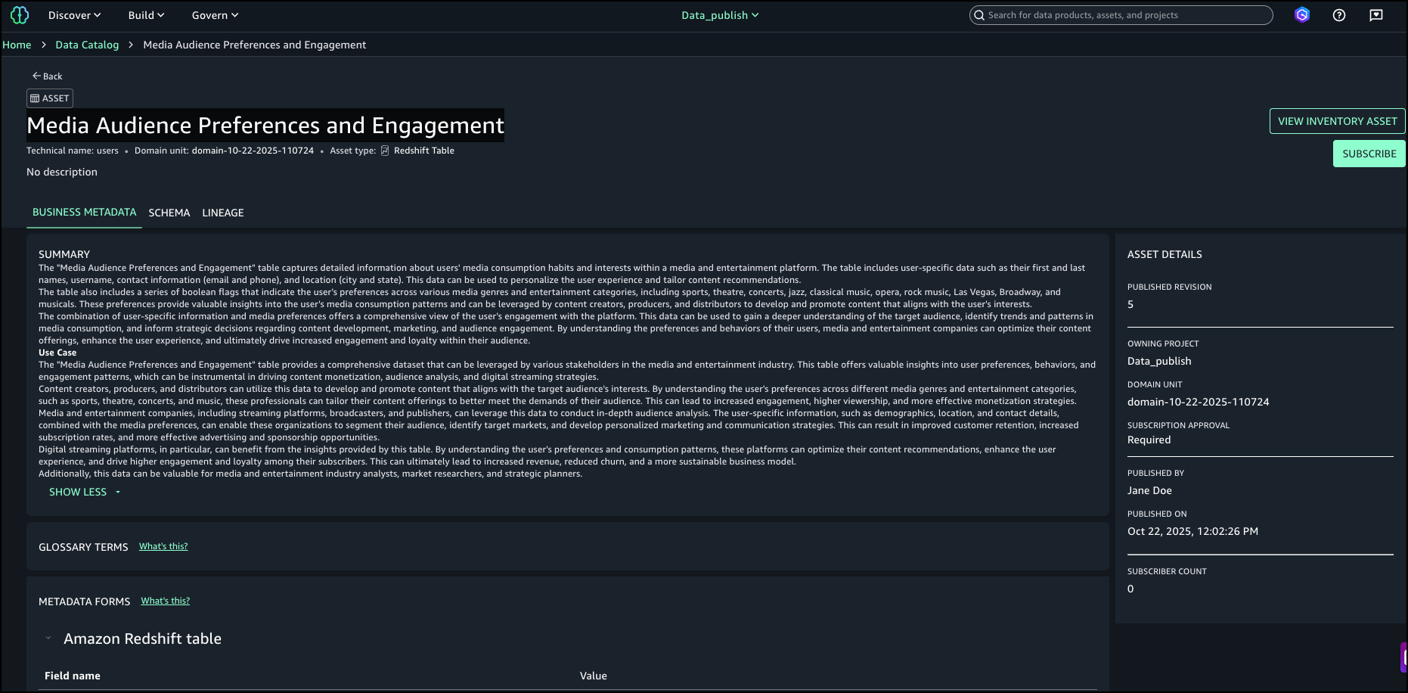Open What's this link for Metadata Forms
The height and width of the screenshot is (693, 1408).
pyautogui.click(x=166, y=601)
